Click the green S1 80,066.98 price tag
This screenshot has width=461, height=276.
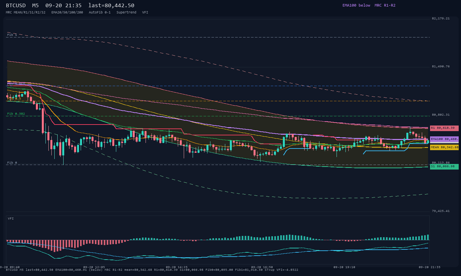pos(444,167)
